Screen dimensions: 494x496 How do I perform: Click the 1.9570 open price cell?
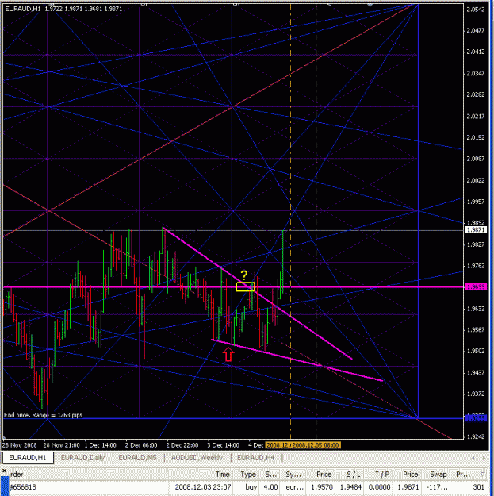coord(321,487)
